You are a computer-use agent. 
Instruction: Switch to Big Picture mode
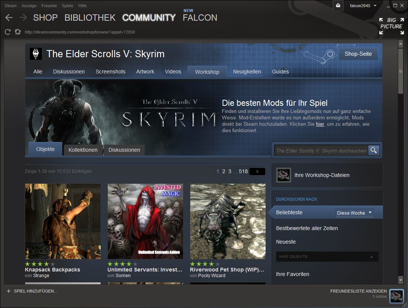point(391,26)
